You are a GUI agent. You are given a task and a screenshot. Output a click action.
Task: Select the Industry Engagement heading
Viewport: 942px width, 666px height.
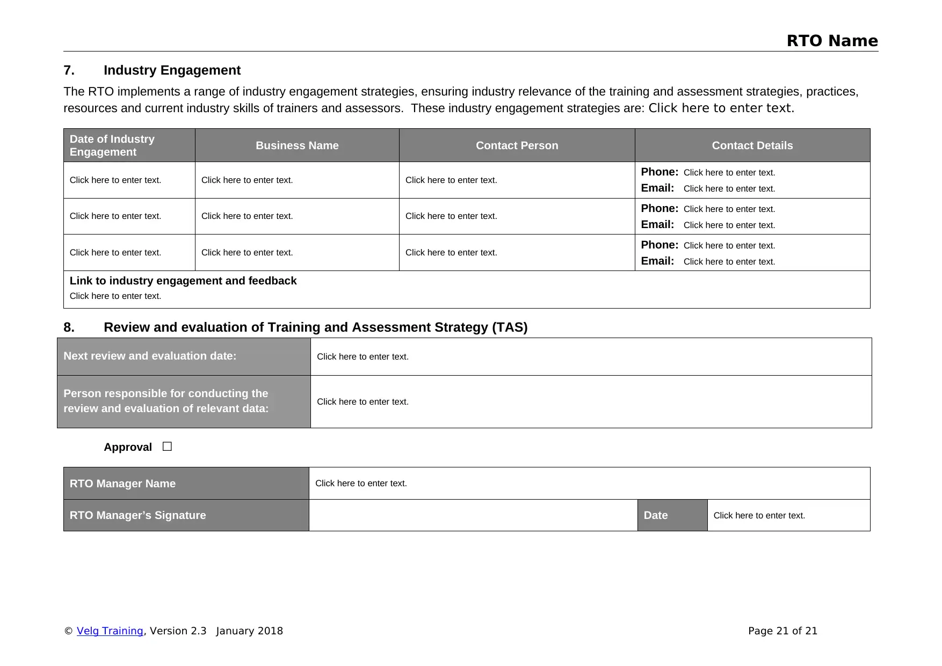point(172,70)
